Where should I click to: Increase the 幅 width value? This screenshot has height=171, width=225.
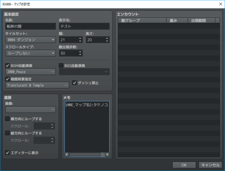(x=80, y=38)
